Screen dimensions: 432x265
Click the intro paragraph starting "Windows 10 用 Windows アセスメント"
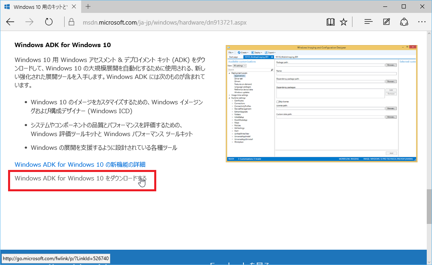[x=110, y=72]
